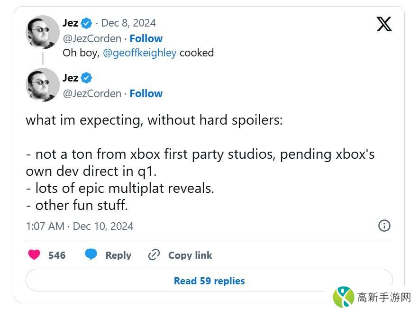Follow @JezCorden from the lower main post
419x309 pixels.
coord(146,93)
